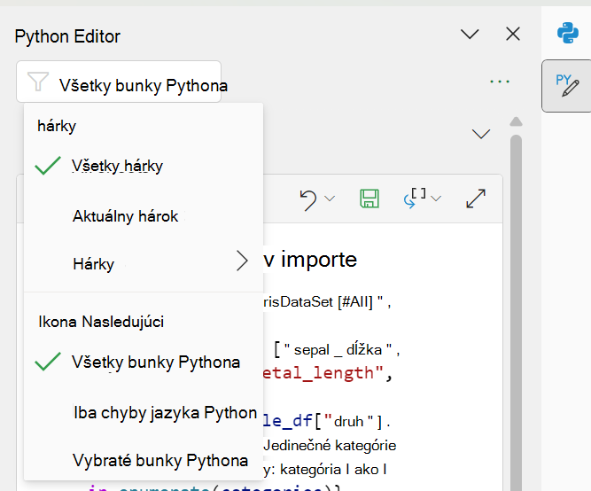Screen dimensions: 591x491
Task: Click the Python logo icon in sidebar
Action: point(568,33)
